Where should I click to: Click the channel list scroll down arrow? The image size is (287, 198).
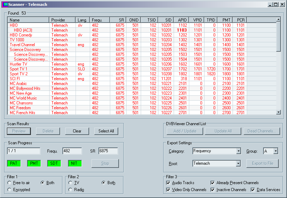tap(278, 112)
